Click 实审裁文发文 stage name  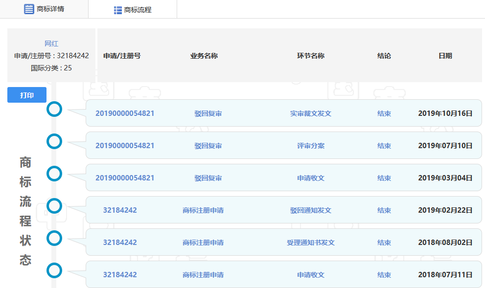[310, 113]
